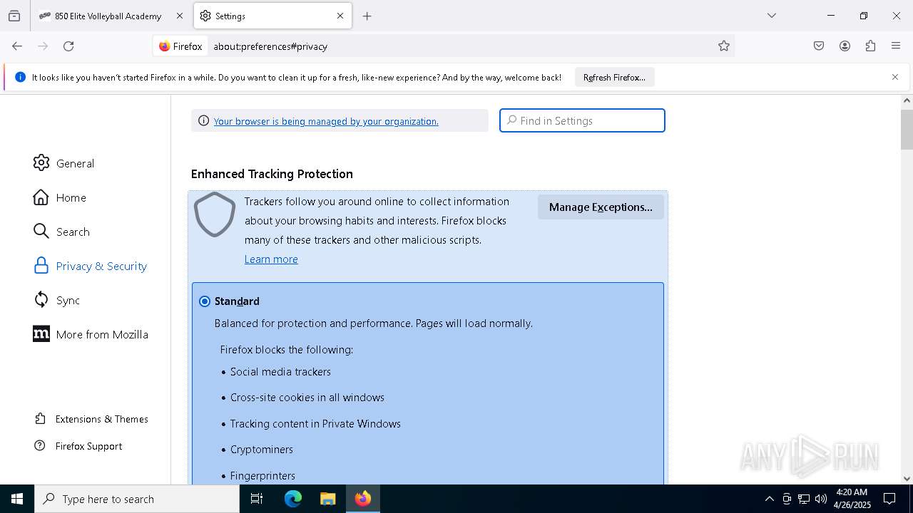Open Task View on the taskbar
Image resolution: width=913 pixels, height=513 pixels.
pos(257,499)
